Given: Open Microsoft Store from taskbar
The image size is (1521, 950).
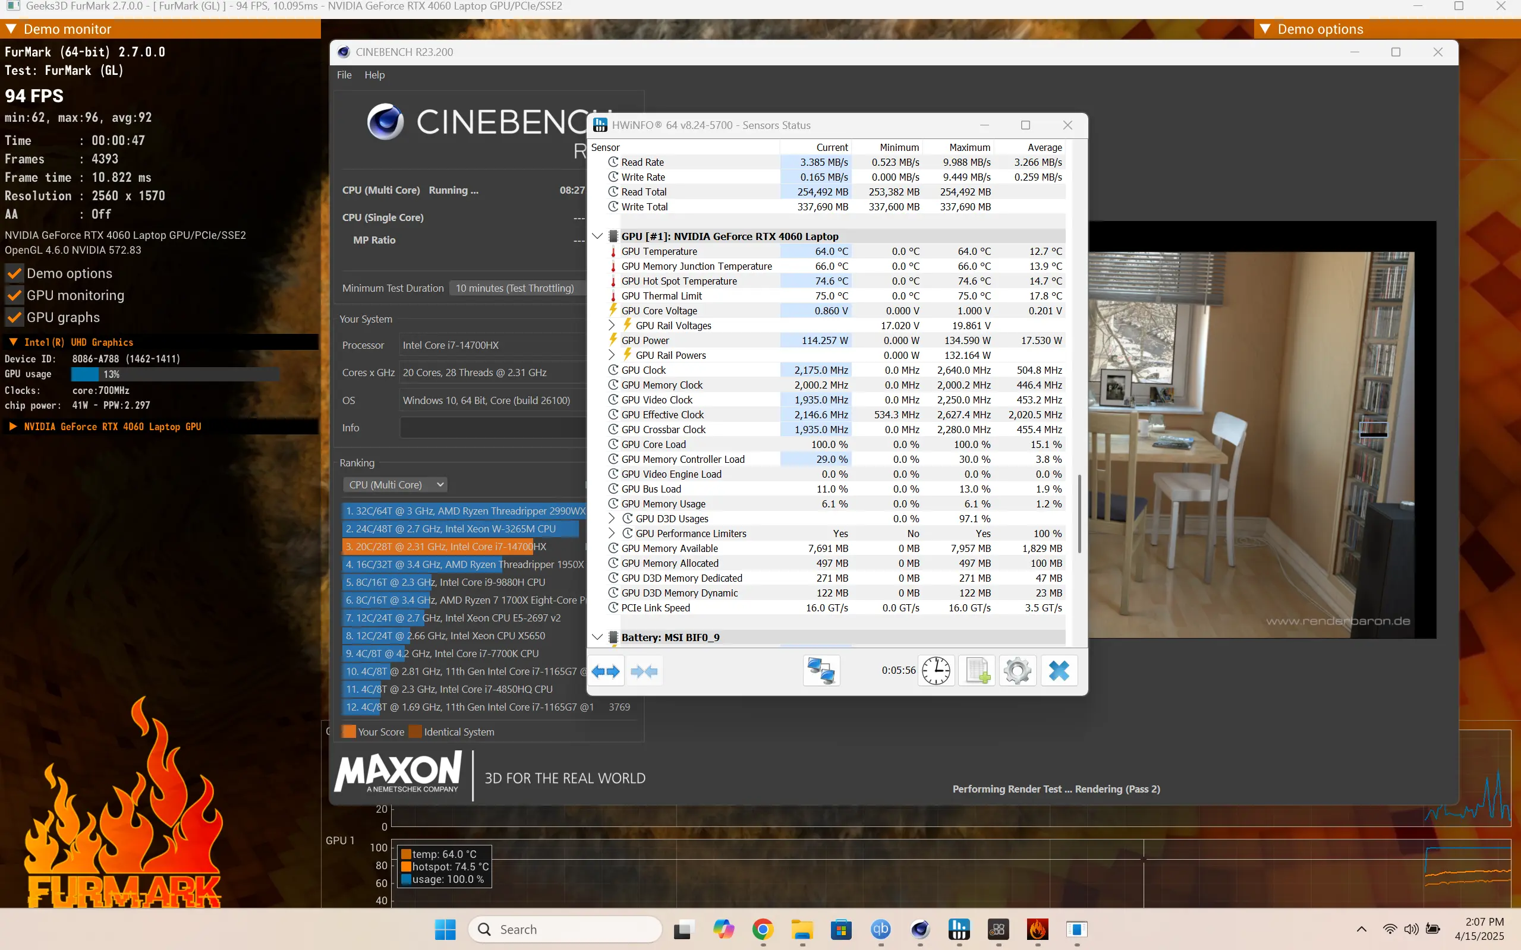Looking at the screenshot, I should [x=841, y=929].
